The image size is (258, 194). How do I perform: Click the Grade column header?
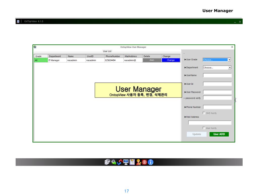point(41,56)
